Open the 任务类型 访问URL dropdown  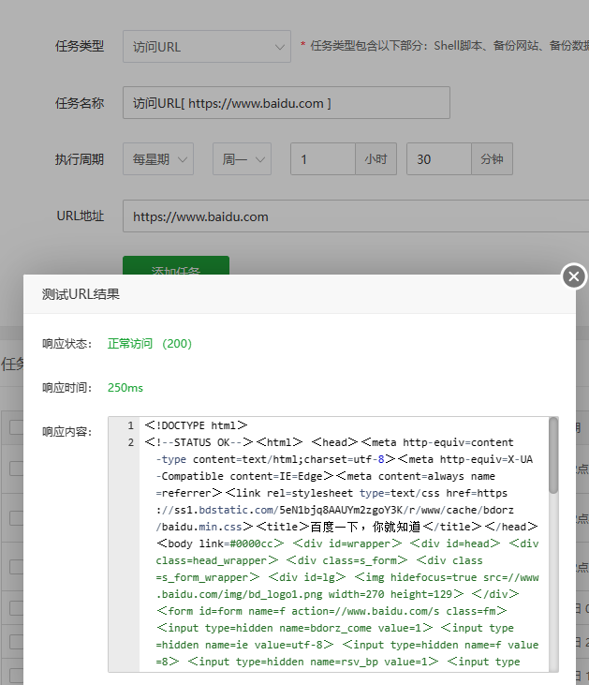pos(207,46)
